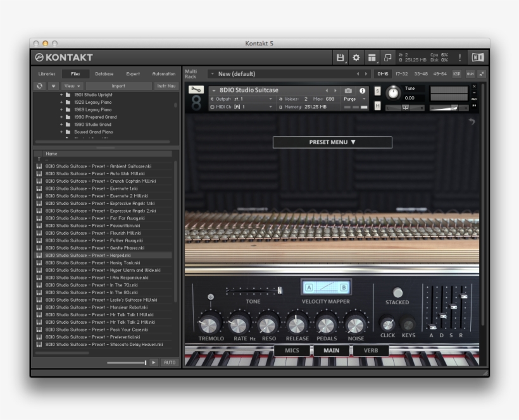Open the instrument info icon
Screen dimensions: 519x420
click(x=363, y=90)
